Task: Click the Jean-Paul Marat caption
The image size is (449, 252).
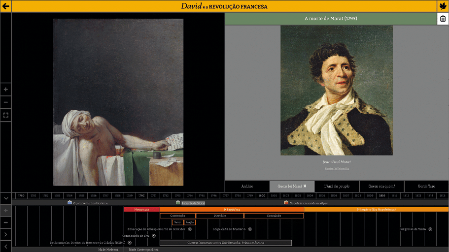Action: click(x=337, y=162)
